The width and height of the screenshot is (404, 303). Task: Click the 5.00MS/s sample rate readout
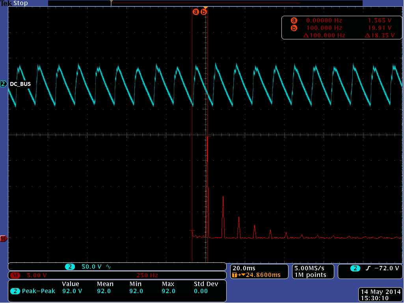point(309,268)
